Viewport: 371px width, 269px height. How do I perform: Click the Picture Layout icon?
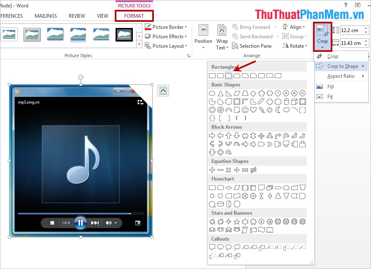(148, 46)
